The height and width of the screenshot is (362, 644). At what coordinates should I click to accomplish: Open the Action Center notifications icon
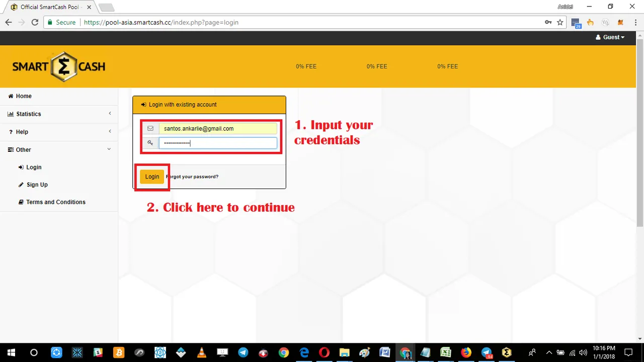628,352
